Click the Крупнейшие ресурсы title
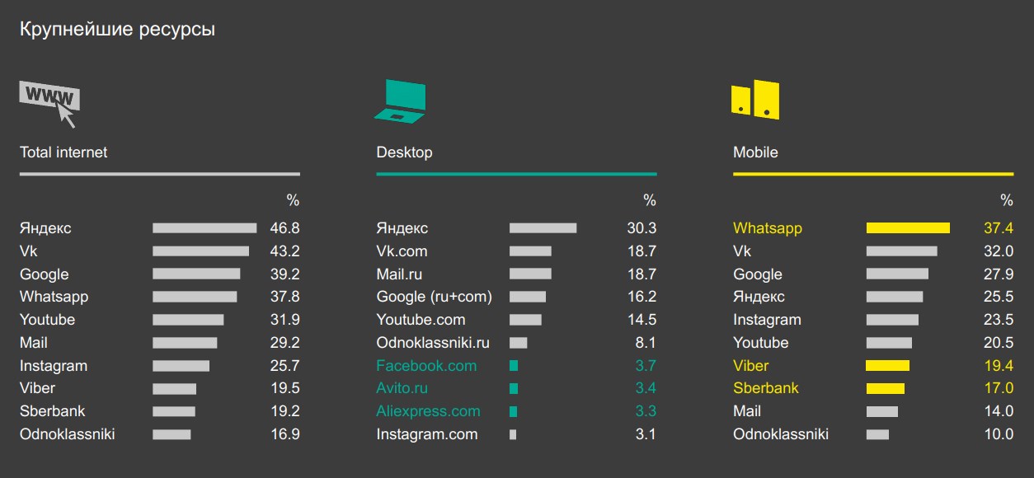The height and width of the screenshot is (478, 1034). tap(117, 30)
